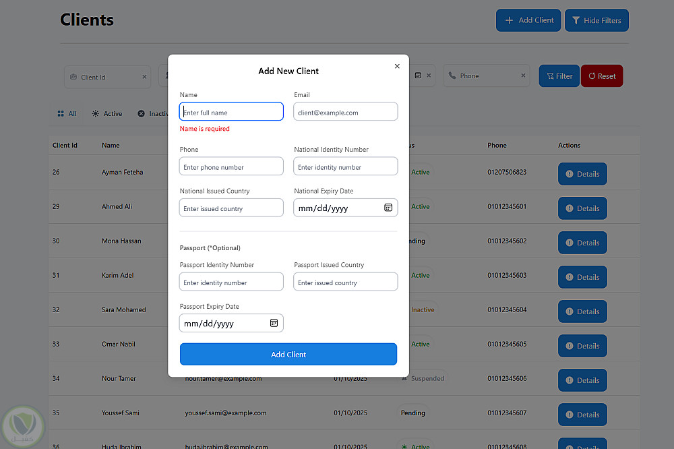Click the Client Id filter icon
The width and height of the screenshot is (674, 449).
(73, 77)
